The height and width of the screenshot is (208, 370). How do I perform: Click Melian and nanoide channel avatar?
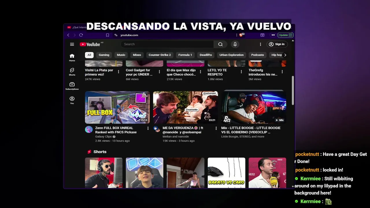157,129
